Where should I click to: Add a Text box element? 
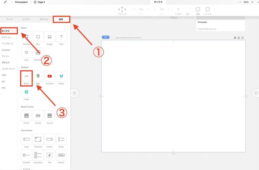pyautogui.click(x=61, y=37)
